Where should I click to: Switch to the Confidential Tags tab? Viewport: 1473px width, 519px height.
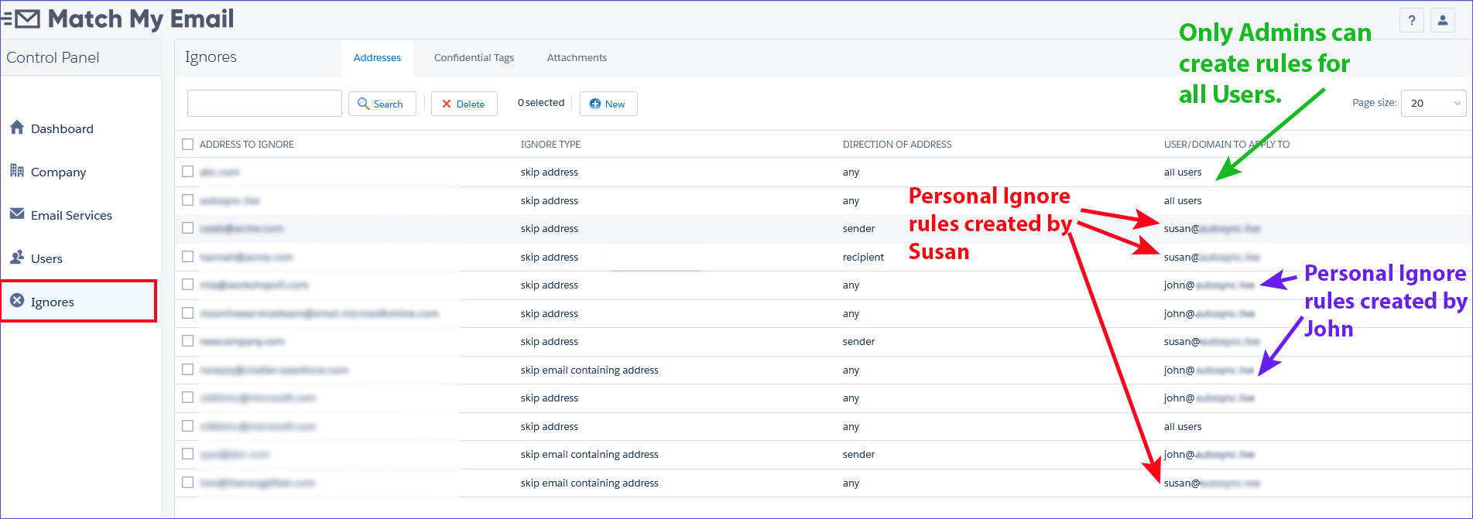tap(474, 58)
